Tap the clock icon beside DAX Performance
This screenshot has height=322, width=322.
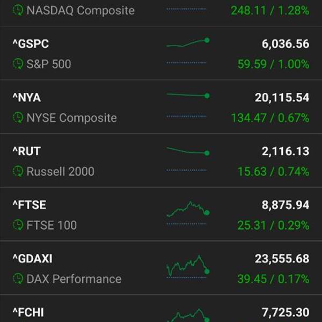18,279
